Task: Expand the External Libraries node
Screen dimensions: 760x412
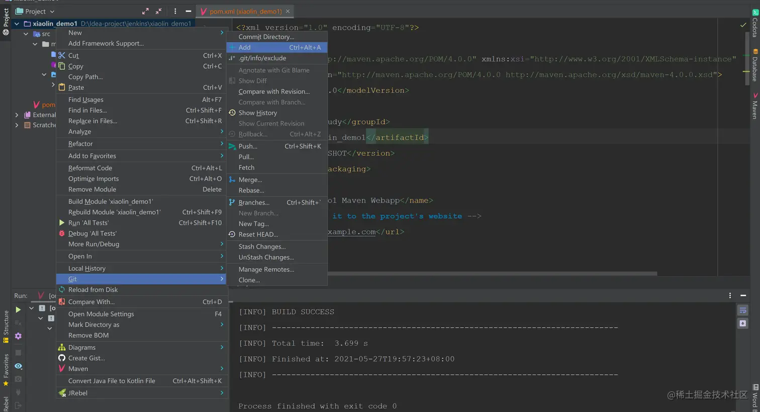Action: pos(17,115)
